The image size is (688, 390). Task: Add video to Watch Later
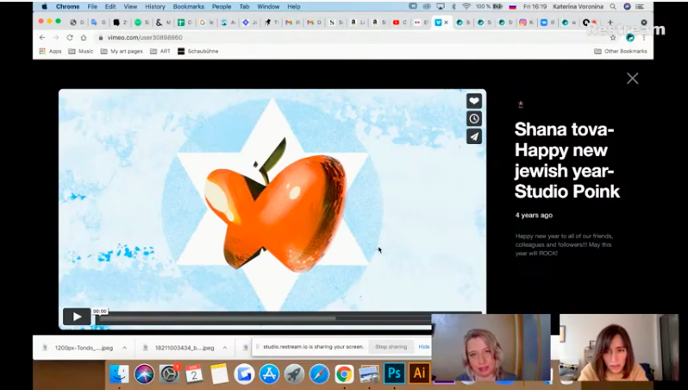[x=473, y=119]
